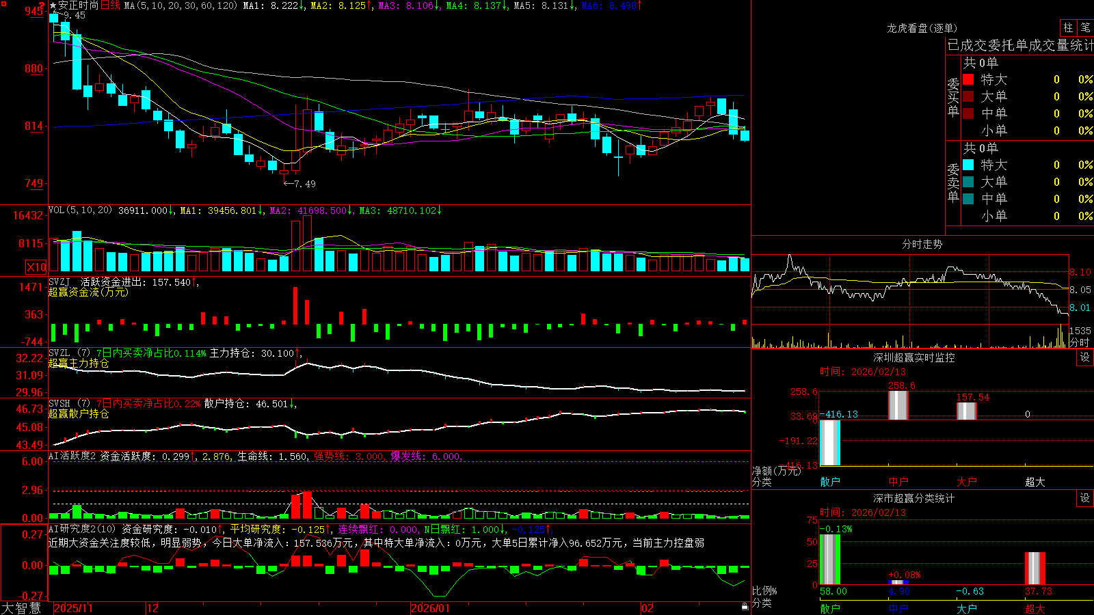Click the red 特大 buy-order color swatch
This screenshot has width=1094, height=615.
[968, 79]
